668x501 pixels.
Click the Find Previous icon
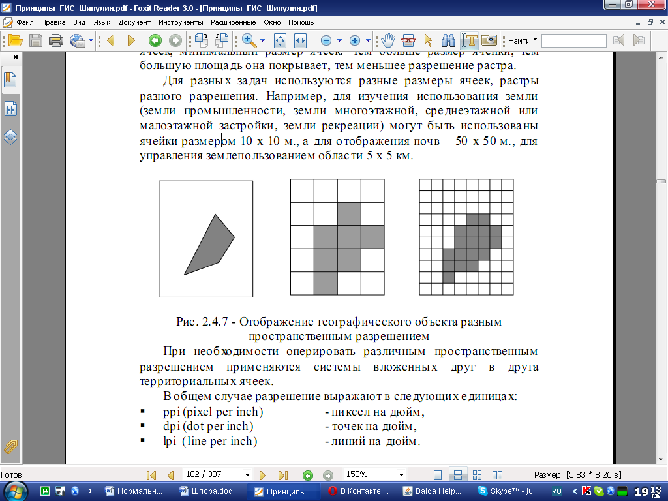(618, 40)
